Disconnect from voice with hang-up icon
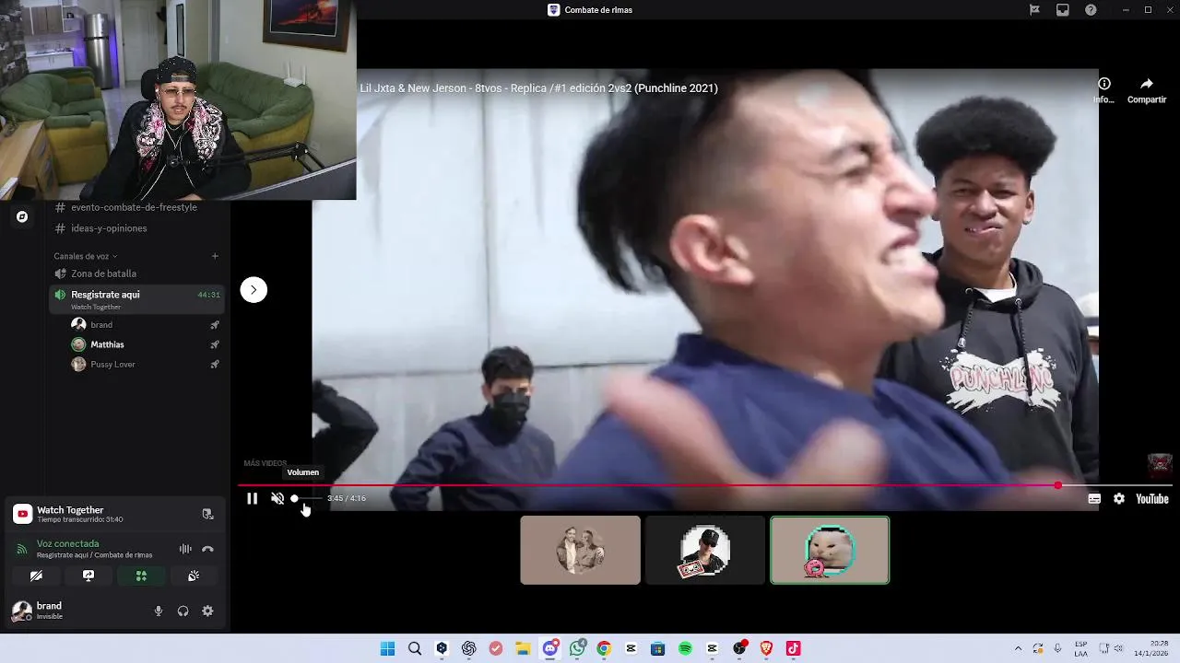This screenshot has width=1180, height=663. coord(207,549)
